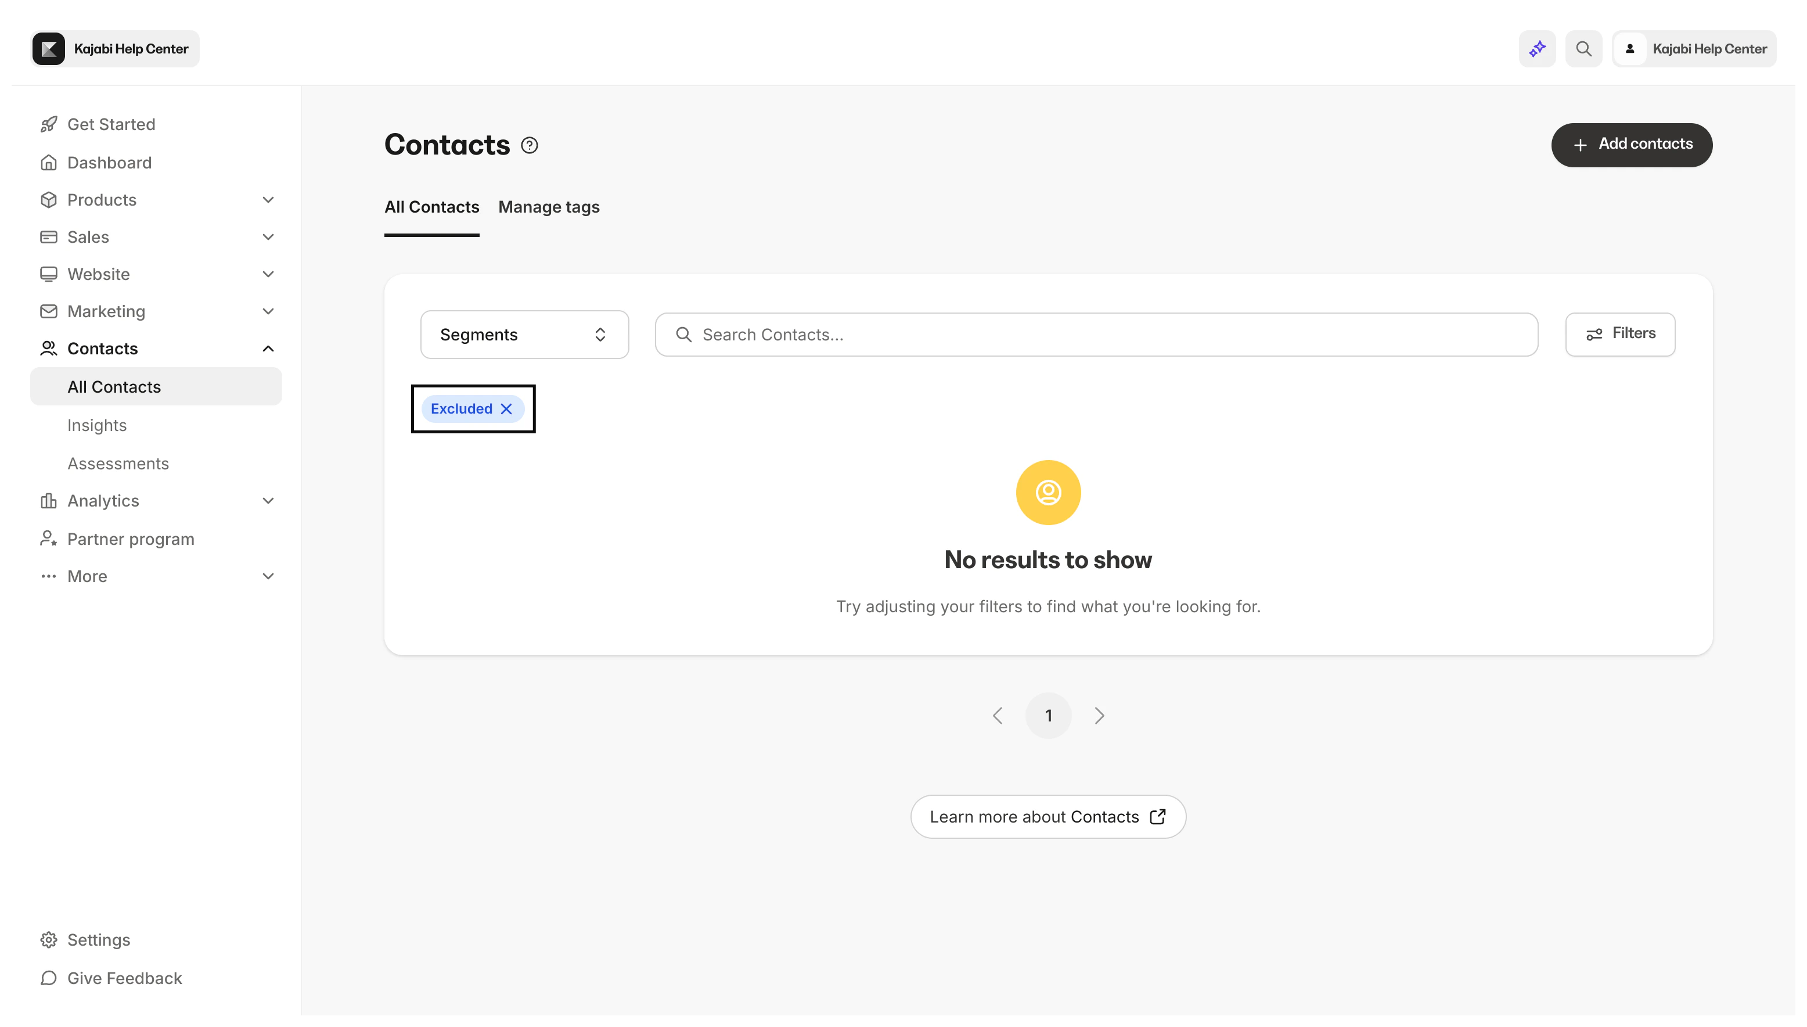This screenshot has height=1027, width=1807.
Task: Select Insights in sidebar
Action: 98,425
